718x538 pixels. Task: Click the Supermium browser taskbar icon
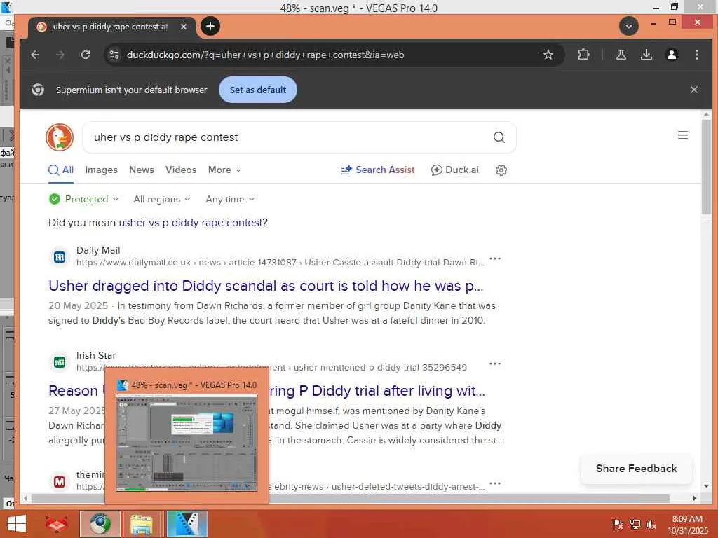point(100,524)
